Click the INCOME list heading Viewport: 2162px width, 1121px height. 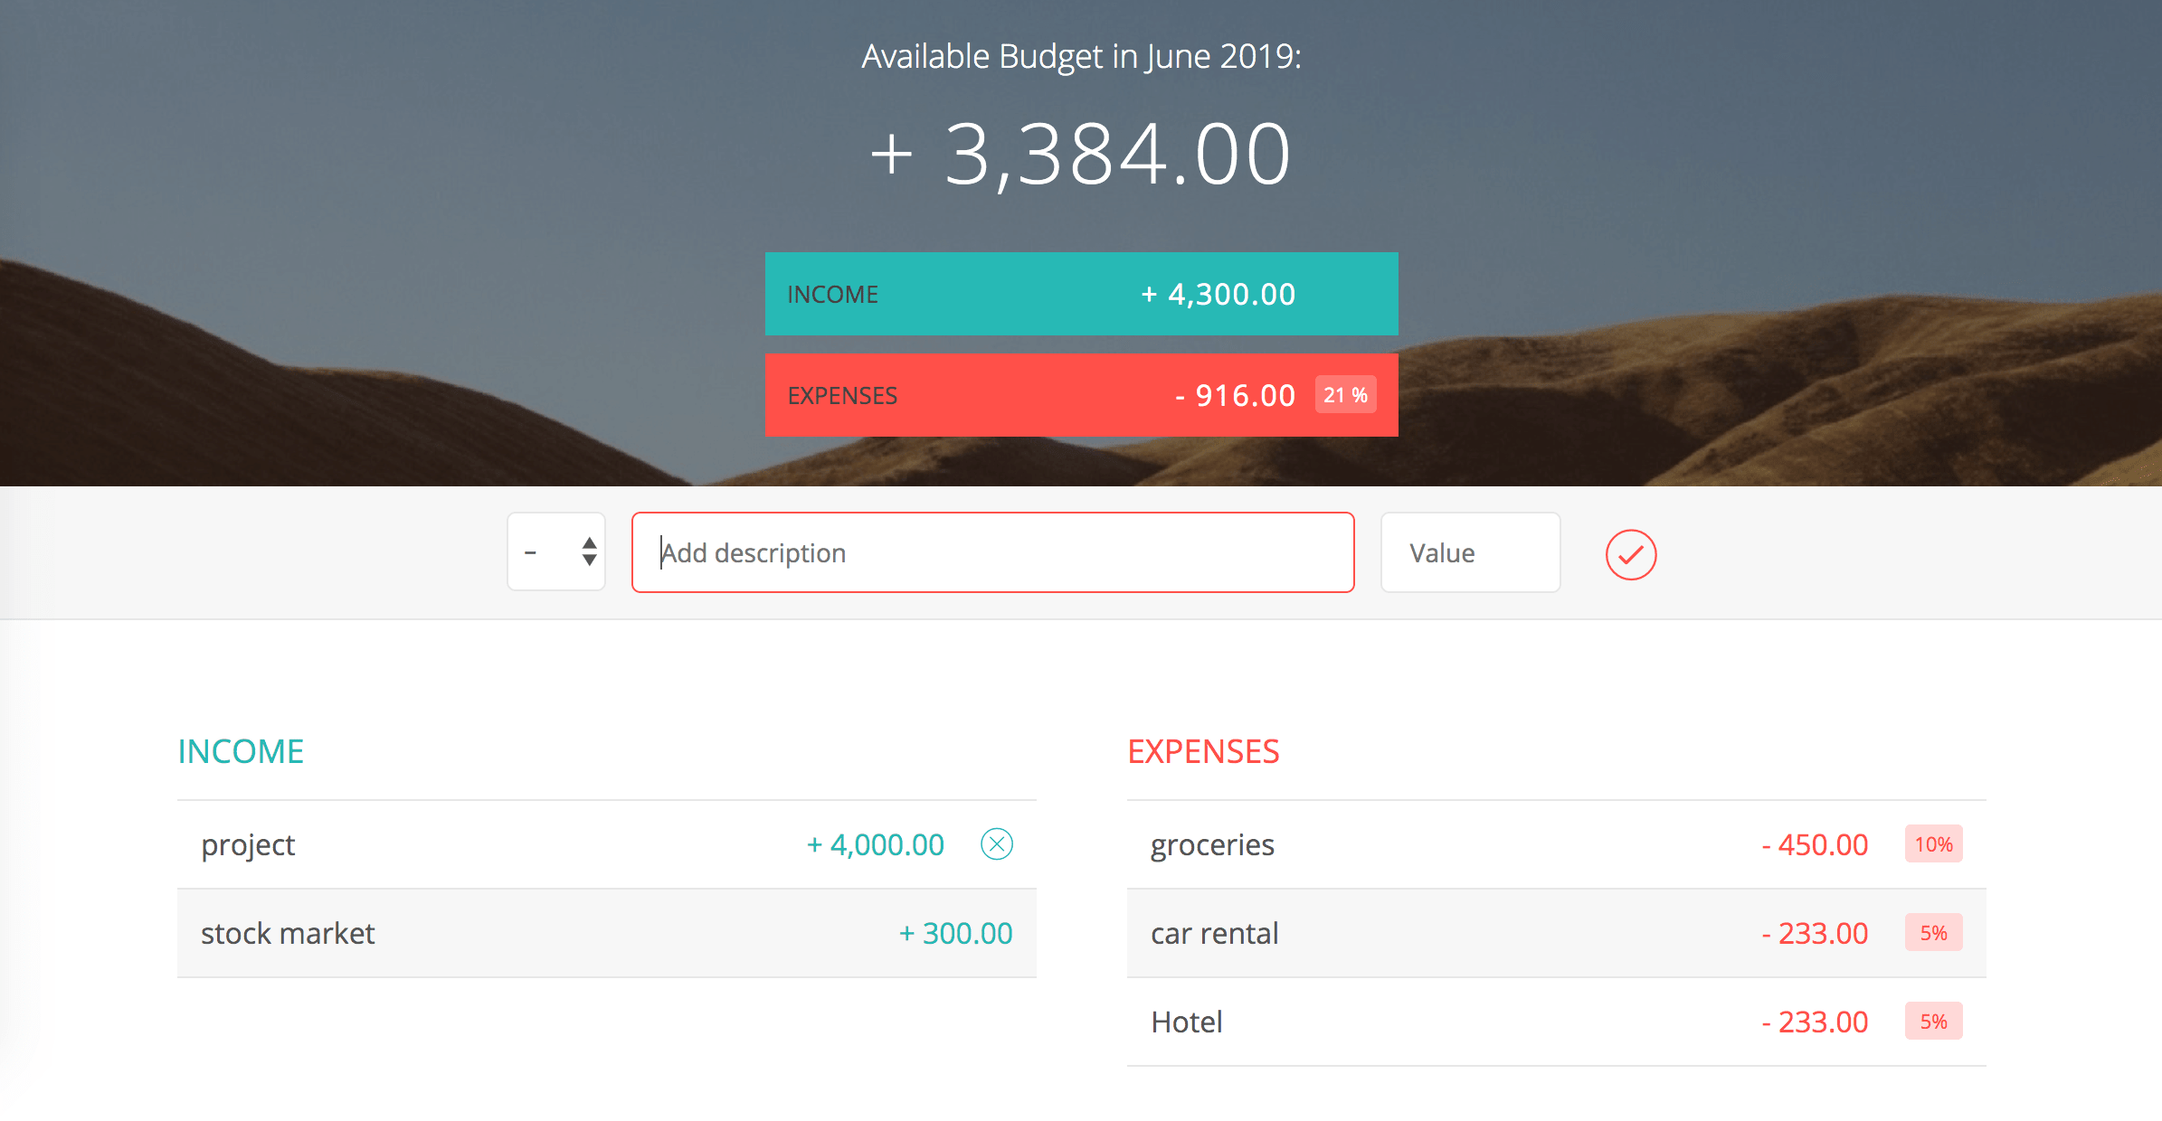coord(241,751)
